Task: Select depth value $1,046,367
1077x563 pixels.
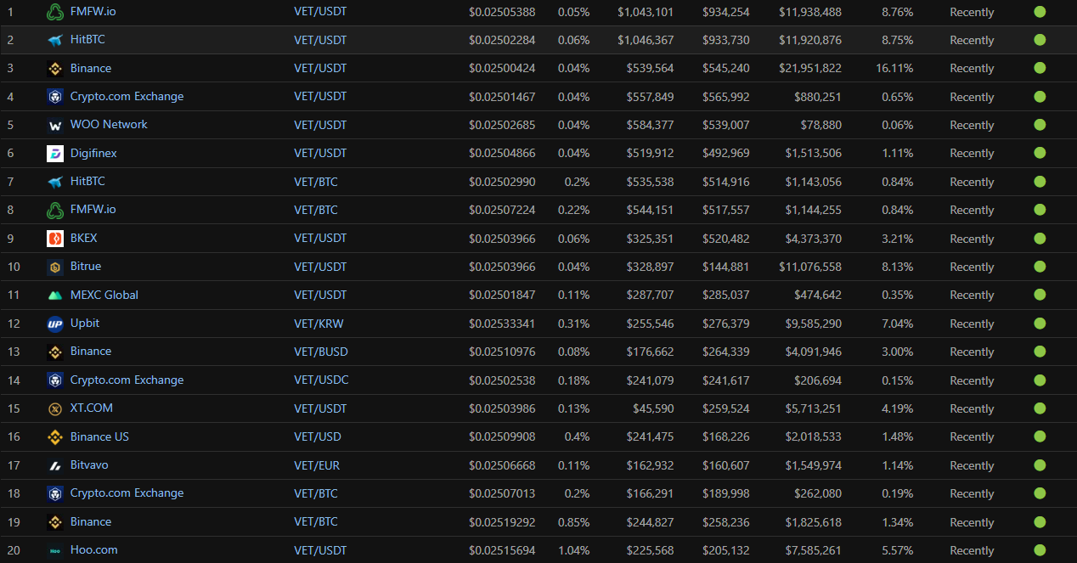Action: [x=646, y=40]
